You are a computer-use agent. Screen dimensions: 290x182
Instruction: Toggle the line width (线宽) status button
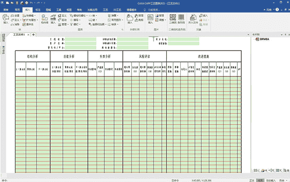click(260, 181)
